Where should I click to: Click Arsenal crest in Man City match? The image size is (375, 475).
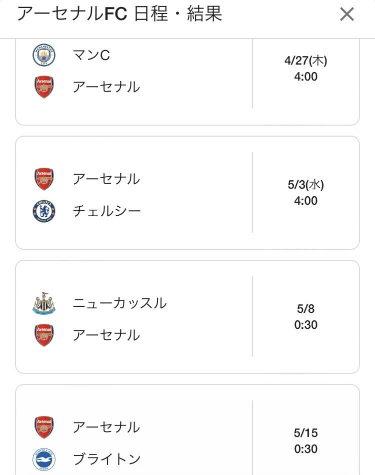[44, 87]
